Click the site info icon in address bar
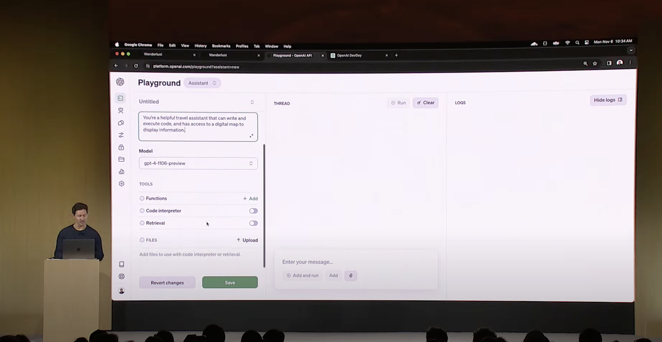 coord(148,66)
